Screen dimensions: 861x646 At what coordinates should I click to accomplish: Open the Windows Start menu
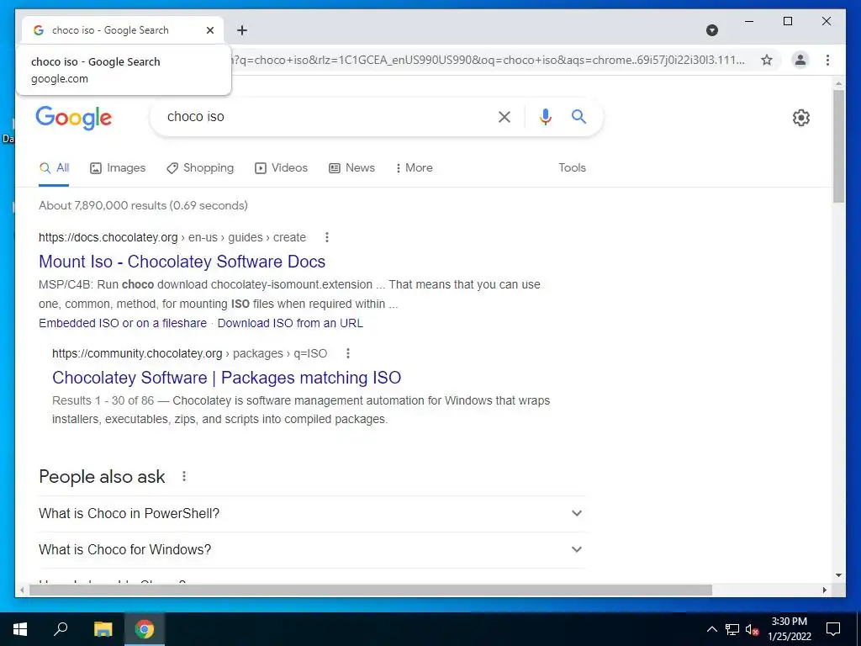[20, 629]
